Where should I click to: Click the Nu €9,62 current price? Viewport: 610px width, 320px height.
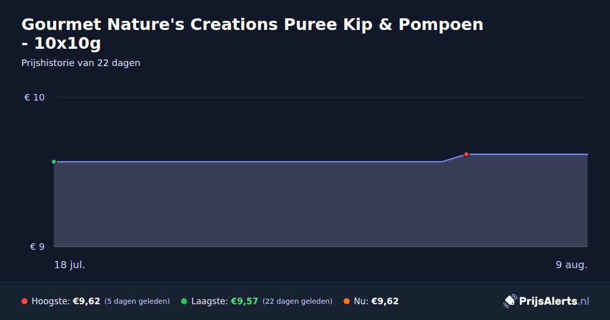[385, 301]
